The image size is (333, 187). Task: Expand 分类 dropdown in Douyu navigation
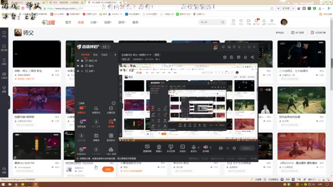click(94, 22)
